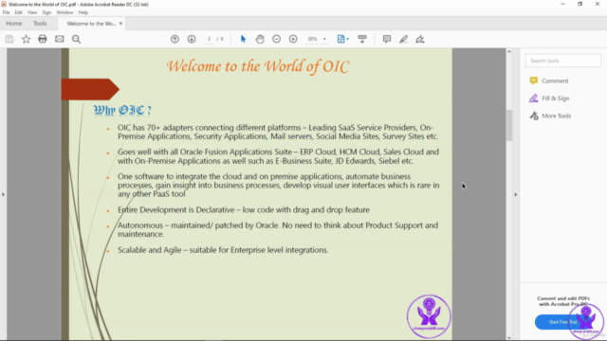Screen dimensions: 607x341
Task: Click the 'Why OIC ?' heading
Action: (x=122, y=110)
